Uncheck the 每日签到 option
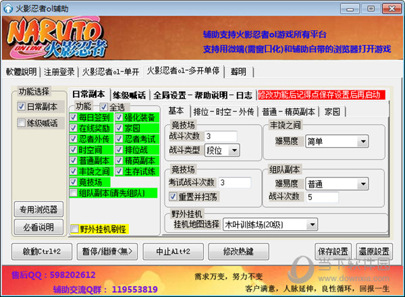Screen dimensions: 405x297 pyautogui.click(x=74, y=117)
